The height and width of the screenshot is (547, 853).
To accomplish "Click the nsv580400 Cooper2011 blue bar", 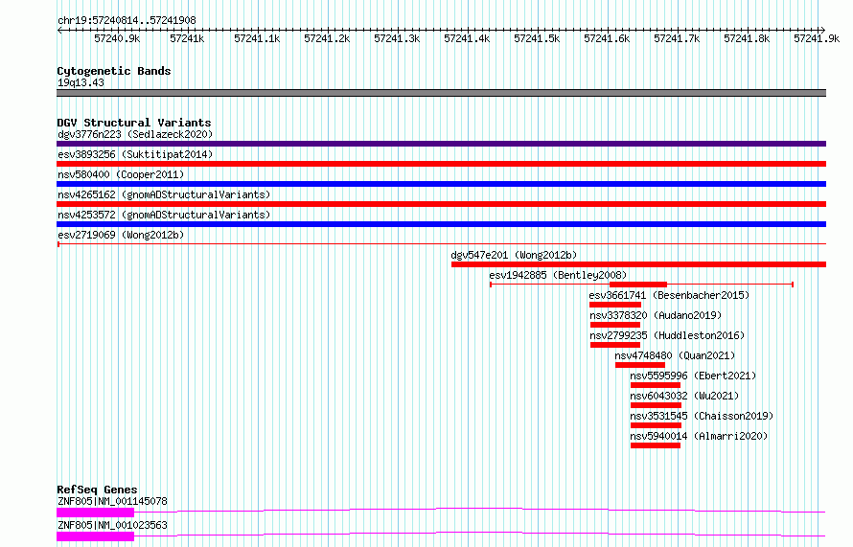I will 441,184.
